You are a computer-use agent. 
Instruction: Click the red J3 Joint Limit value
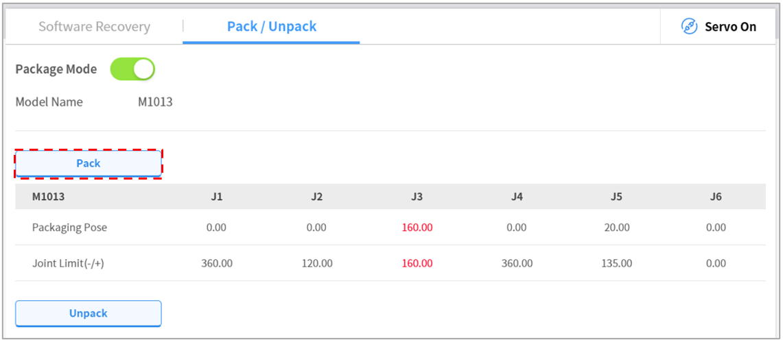coord(417,263)
